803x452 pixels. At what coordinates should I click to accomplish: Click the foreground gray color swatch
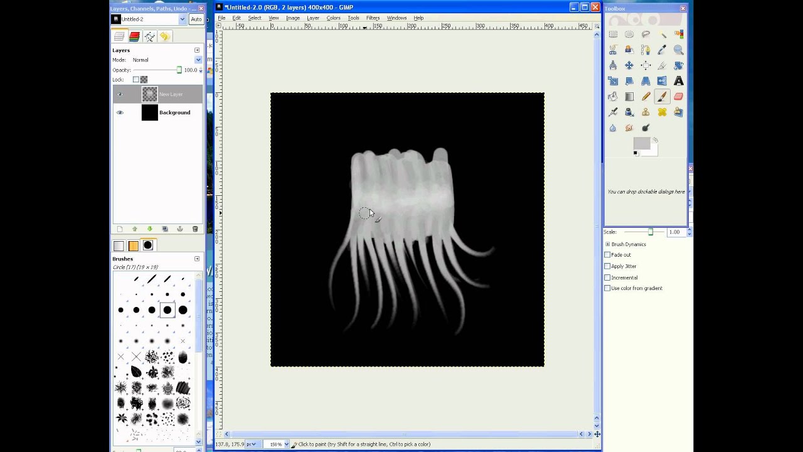pyautogui.click(x=641, y=144)
